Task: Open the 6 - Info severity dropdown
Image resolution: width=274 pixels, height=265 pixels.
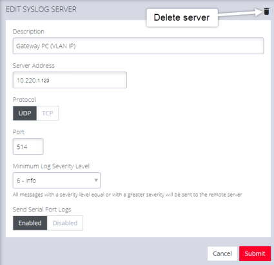Action: (57, 181)
